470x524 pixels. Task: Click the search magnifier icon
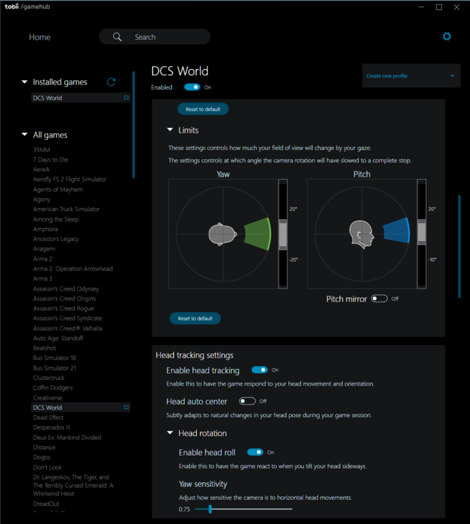coord(117,37)
